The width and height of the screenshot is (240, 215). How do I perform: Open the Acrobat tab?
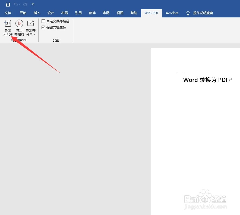click(x=172, y=13)
